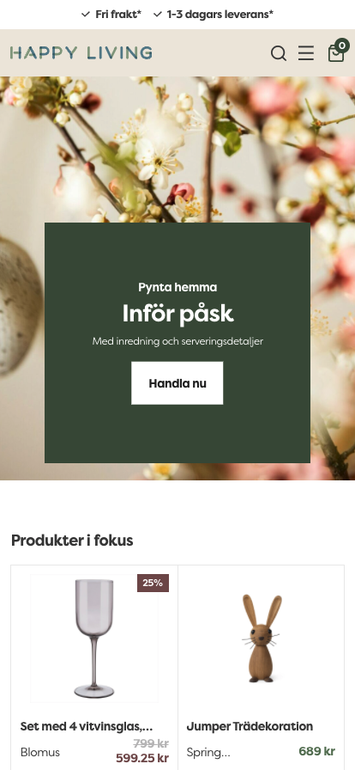Click the 599.25 kr sale price

pyautogui.click(x=142, y=758)
